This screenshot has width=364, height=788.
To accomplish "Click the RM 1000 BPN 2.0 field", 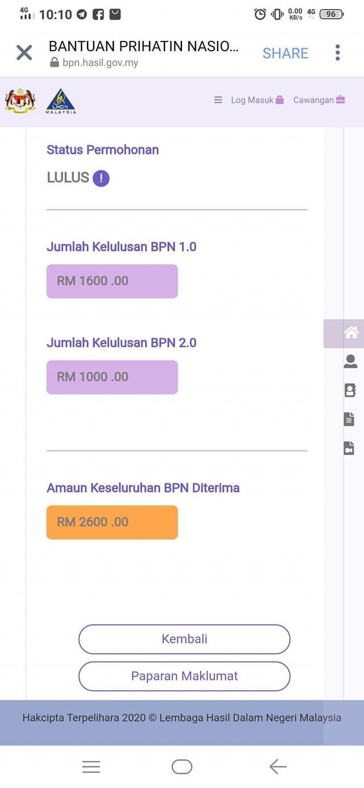I will [112, 377].
